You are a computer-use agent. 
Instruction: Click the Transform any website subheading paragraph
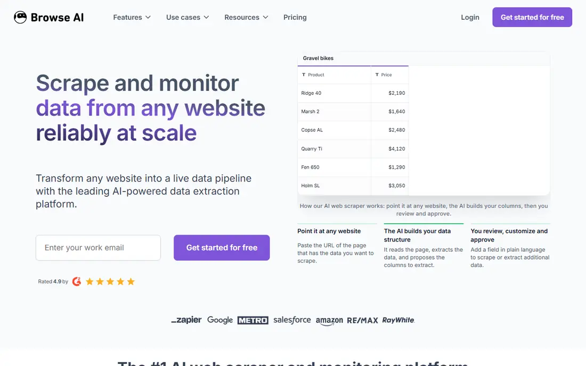point(143,191)
